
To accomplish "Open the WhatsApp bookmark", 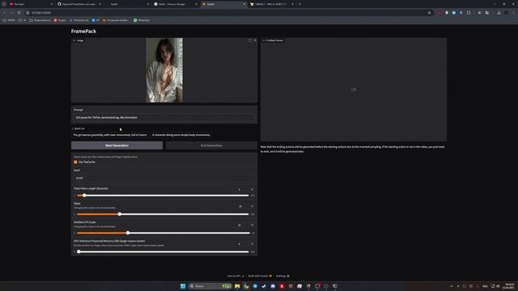I will [142, 20].
